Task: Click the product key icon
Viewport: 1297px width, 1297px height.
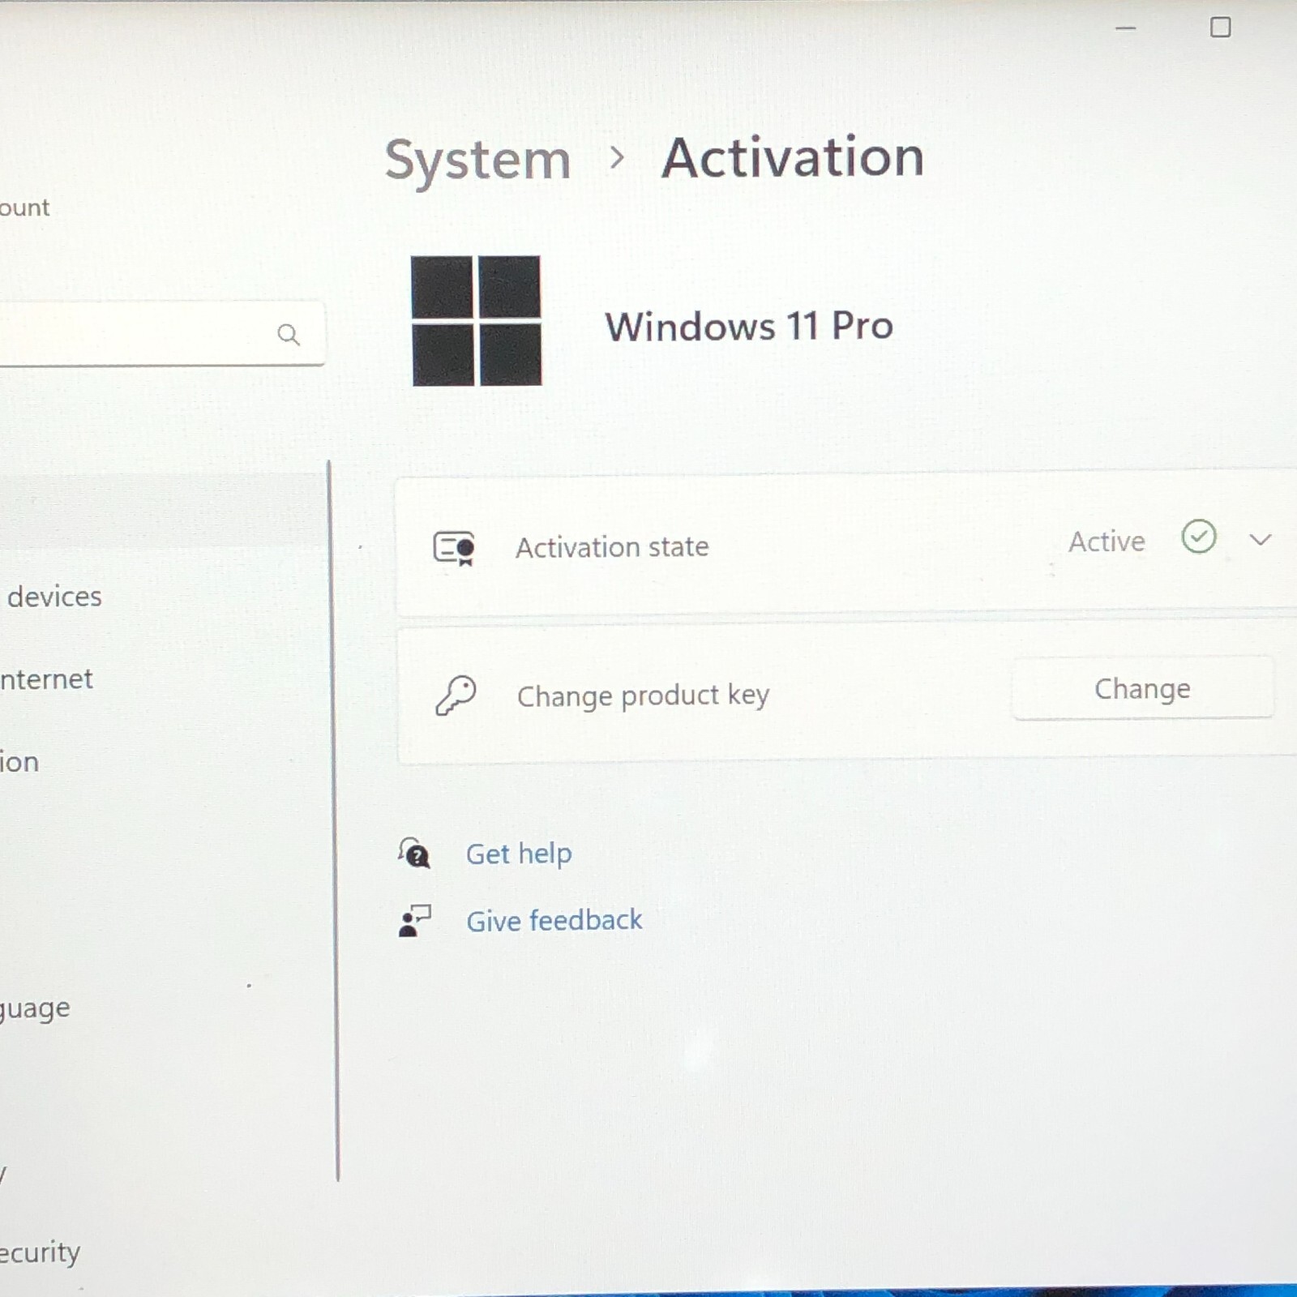Action: pos(456,695)
